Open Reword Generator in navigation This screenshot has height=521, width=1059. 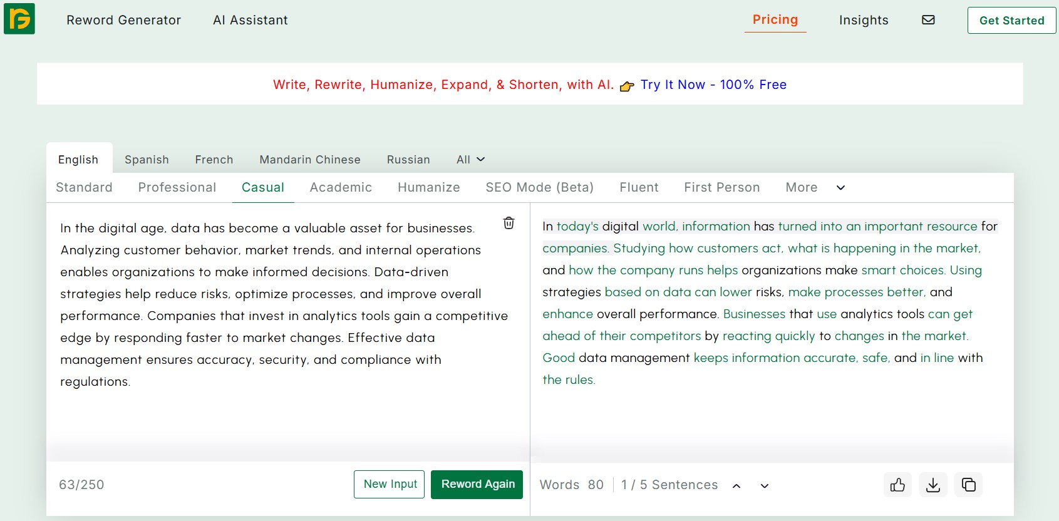123,20
